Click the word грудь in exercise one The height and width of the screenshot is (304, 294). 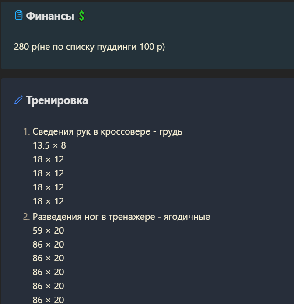[x=171, y=132]
